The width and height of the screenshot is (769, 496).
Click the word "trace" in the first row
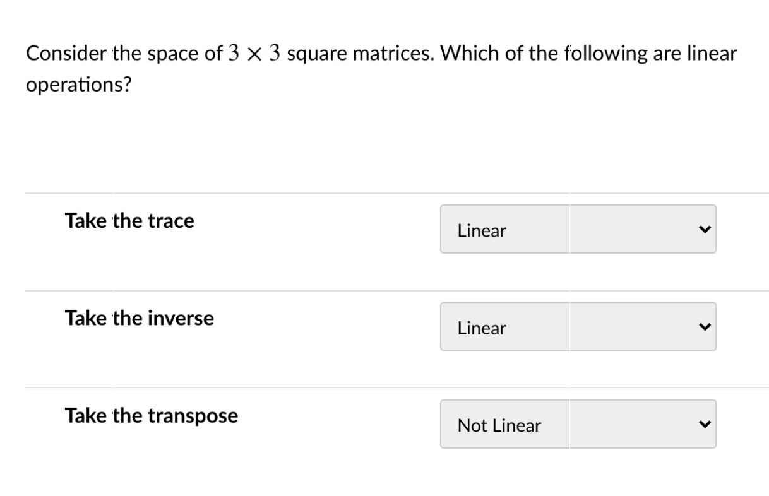point(170,221)
